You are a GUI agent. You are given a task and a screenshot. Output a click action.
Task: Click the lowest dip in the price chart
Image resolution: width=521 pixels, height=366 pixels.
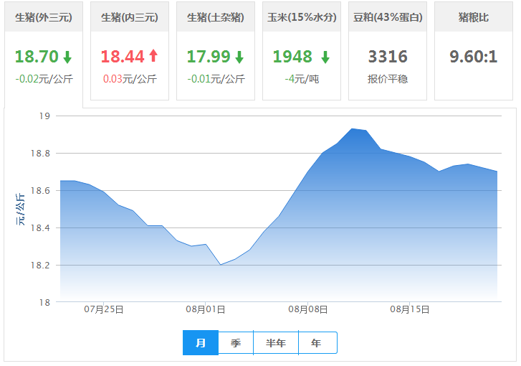pos(220,265)
